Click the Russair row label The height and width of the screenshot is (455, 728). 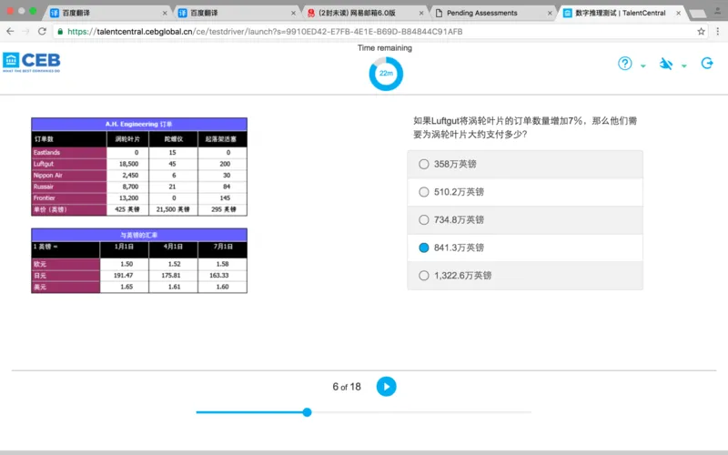click(69, 187)
